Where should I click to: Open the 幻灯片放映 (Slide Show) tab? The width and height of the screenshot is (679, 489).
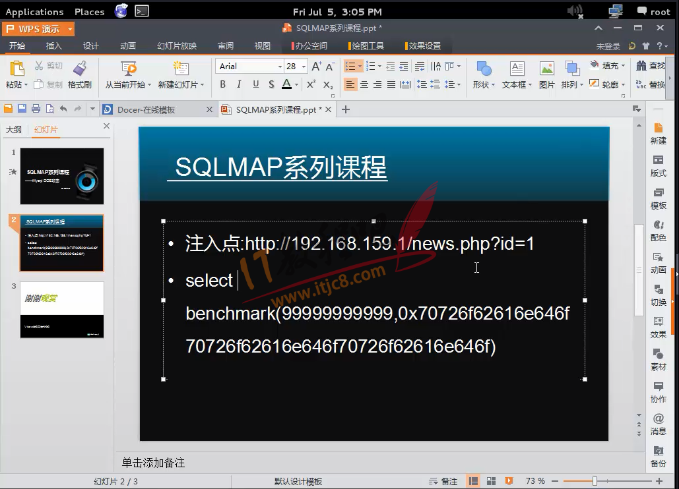(x=177, y=46)
